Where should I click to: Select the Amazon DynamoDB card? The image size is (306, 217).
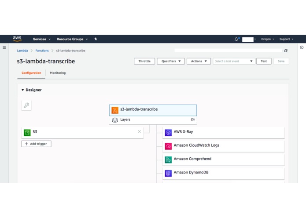click(x=224, y=174)
